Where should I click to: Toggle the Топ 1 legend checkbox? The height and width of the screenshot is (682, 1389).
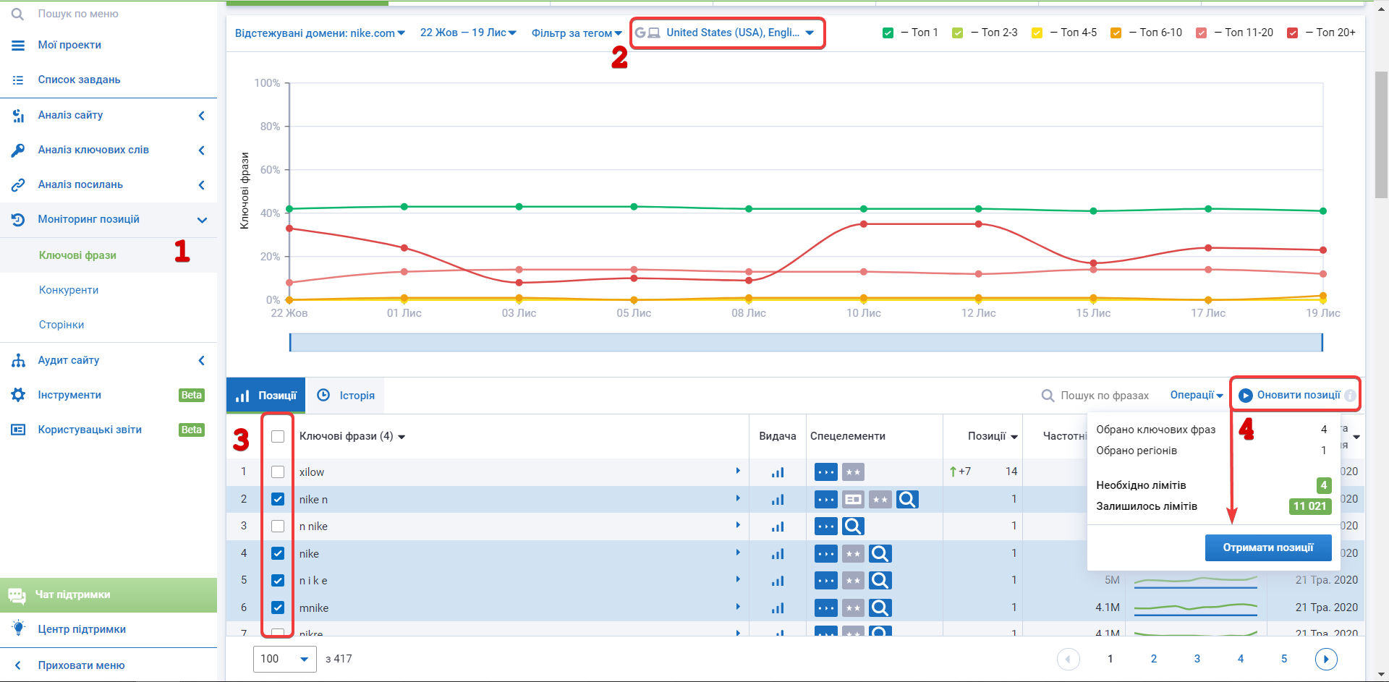tap(888, 33)
